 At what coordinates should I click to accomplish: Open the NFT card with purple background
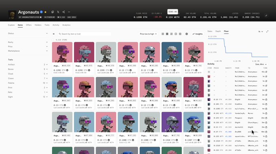pos(172,128)
